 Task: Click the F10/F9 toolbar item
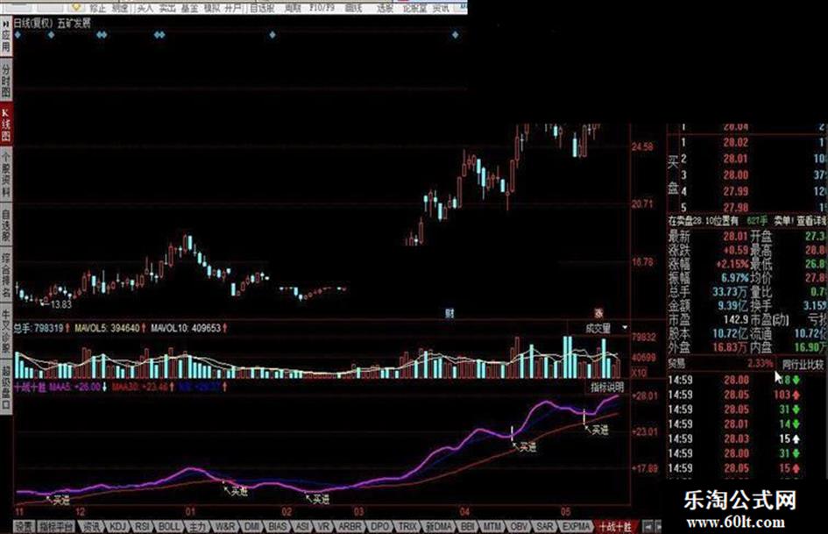pos(322,8)
